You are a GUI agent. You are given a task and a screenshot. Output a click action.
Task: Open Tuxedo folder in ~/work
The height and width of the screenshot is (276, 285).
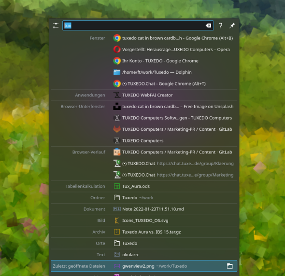[144, 197]
